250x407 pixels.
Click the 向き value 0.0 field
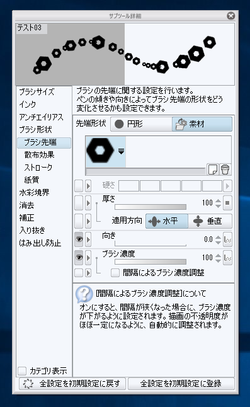pos(208,239)
